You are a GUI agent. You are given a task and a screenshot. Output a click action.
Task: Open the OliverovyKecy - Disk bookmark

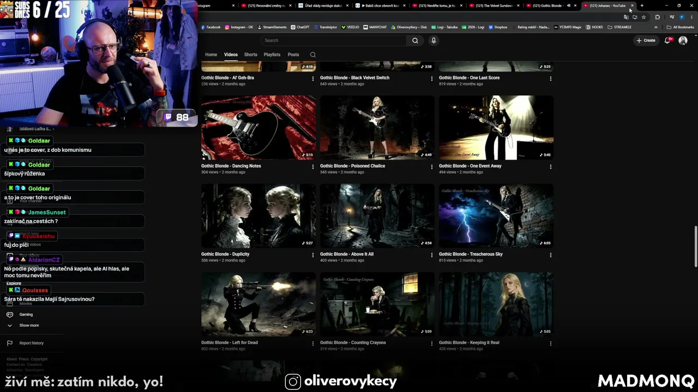(409, 27)
